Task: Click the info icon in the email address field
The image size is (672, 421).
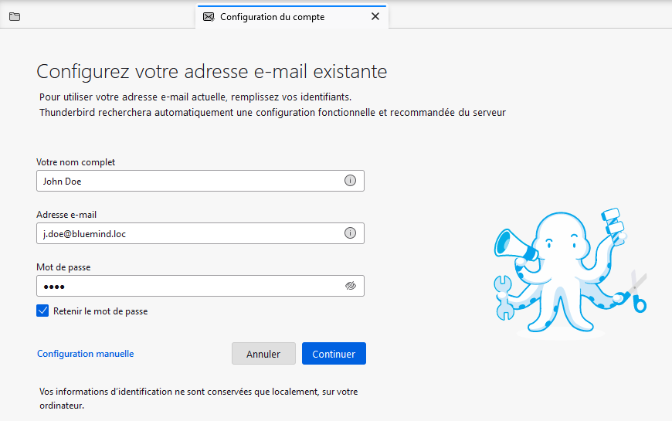Action: [x=350, y=233]
